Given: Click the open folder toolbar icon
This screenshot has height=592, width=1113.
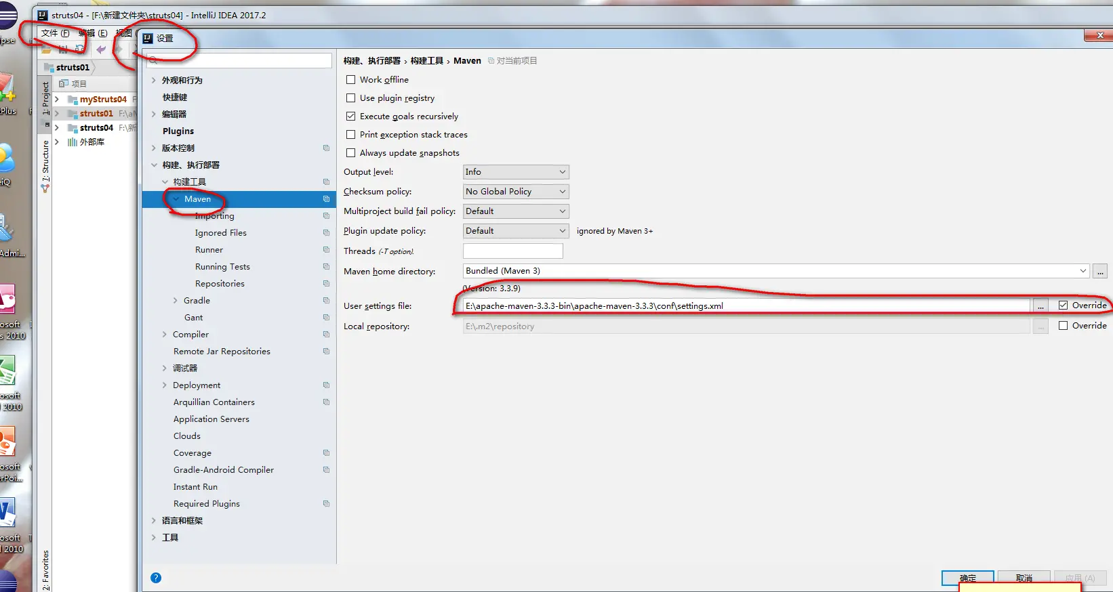Looking at the screenshot, I should [46, 49].
